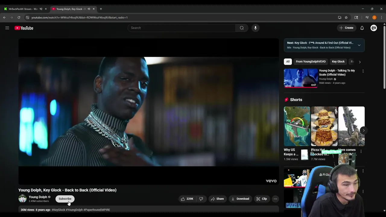Image resolution: width=386 pixels, height=217 pixels.
Task: Reload the page with the refresh icon
Action: tap(19, 17)
